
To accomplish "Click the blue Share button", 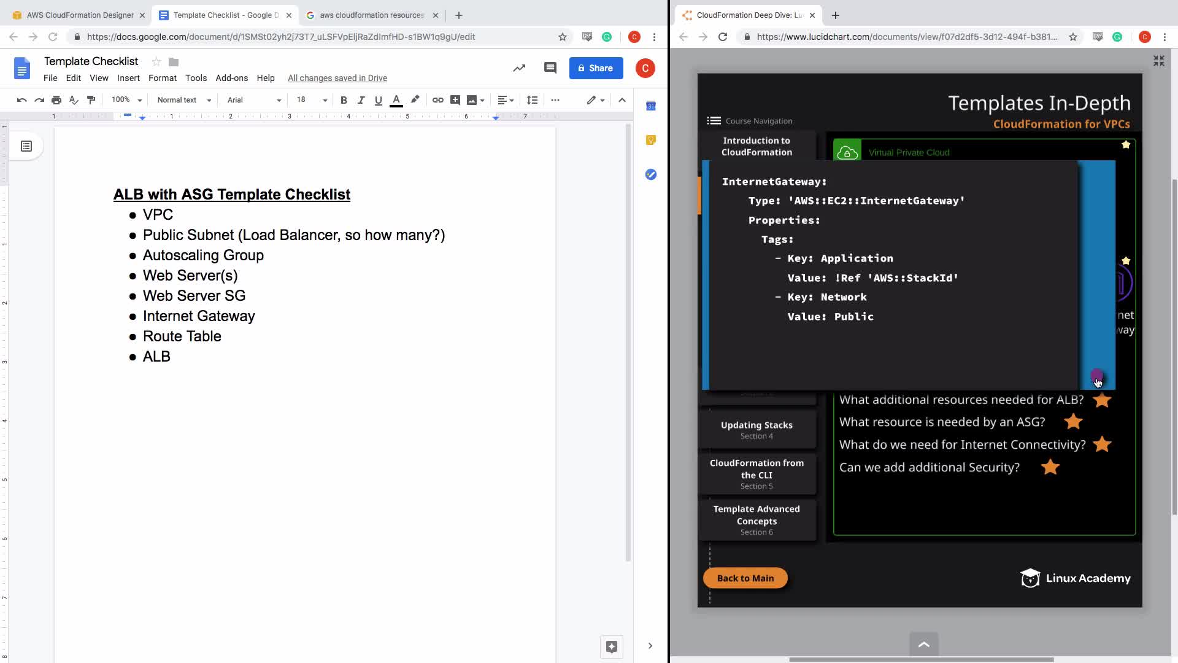I will click(x=596, y=68).
